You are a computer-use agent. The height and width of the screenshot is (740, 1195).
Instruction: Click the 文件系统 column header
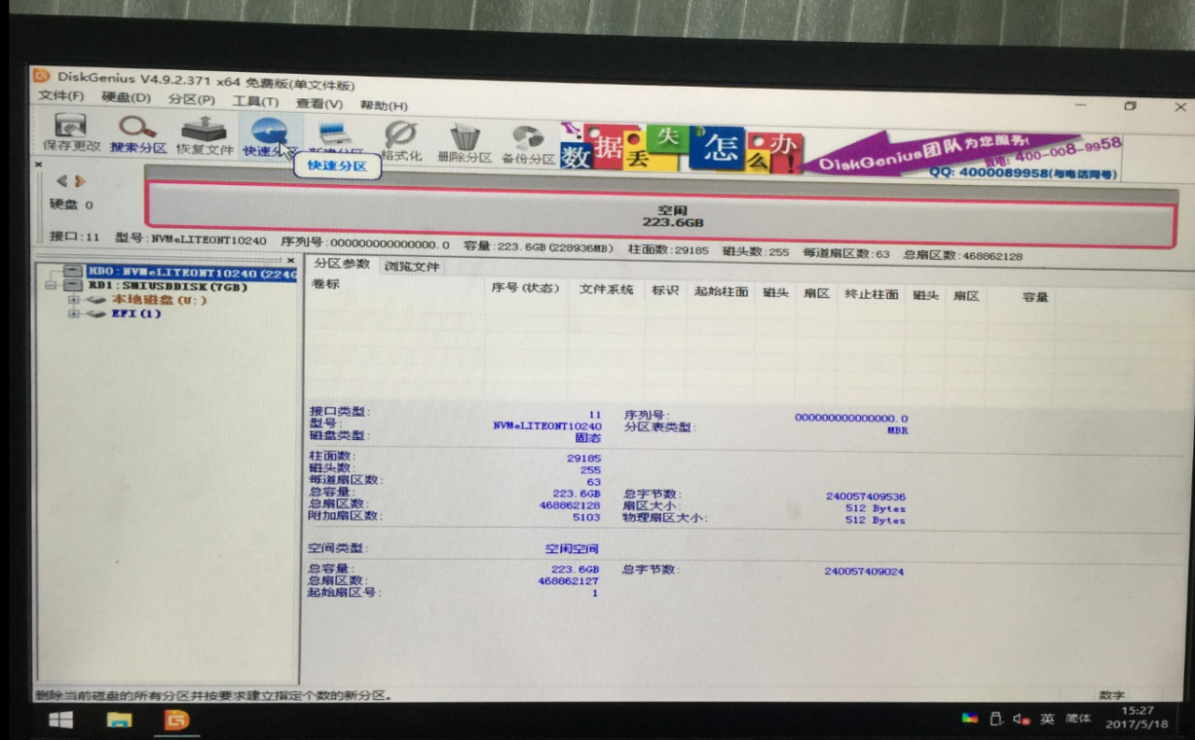click(x=606, y=290)
